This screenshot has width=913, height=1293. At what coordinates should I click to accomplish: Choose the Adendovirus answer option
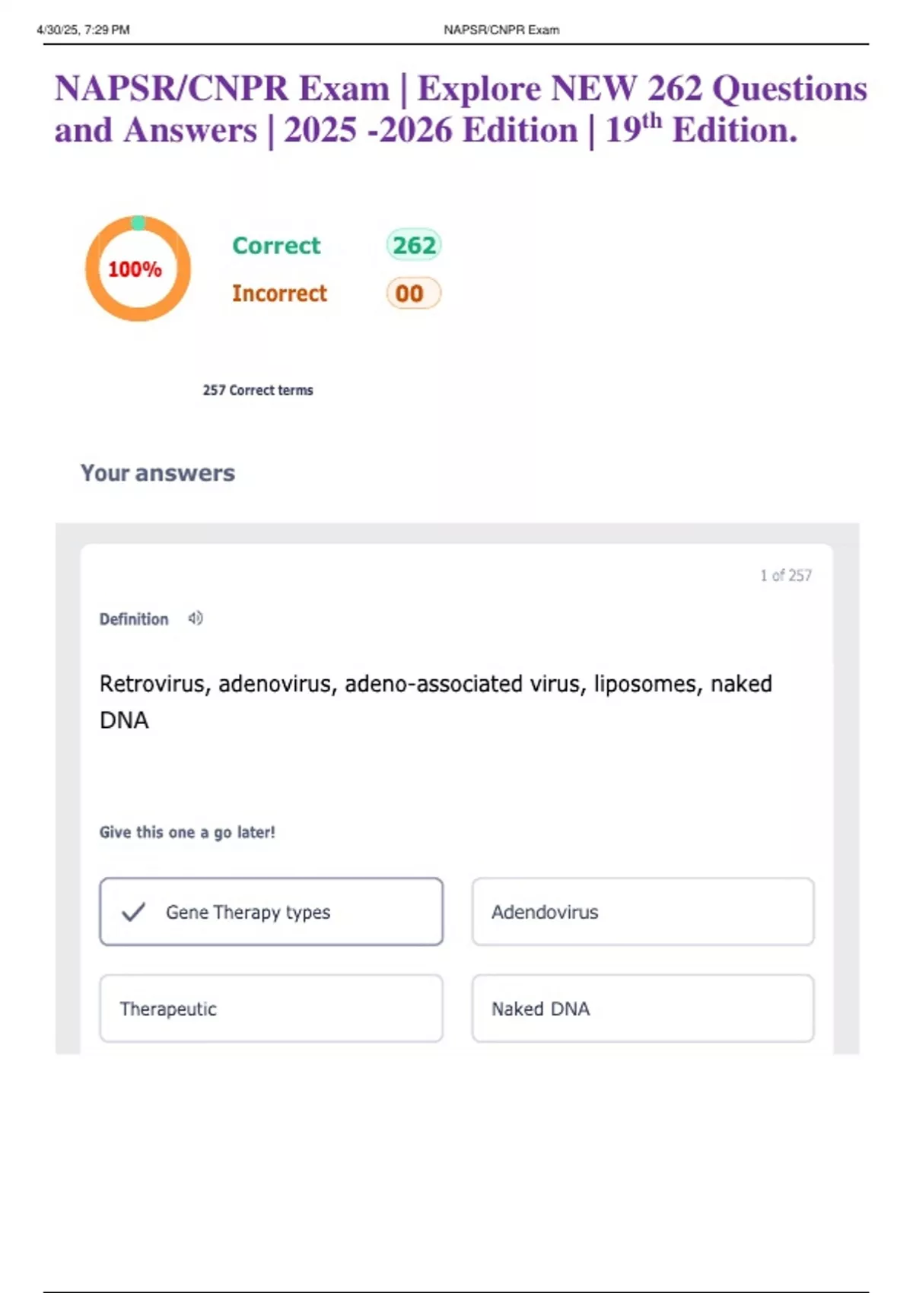642,912
